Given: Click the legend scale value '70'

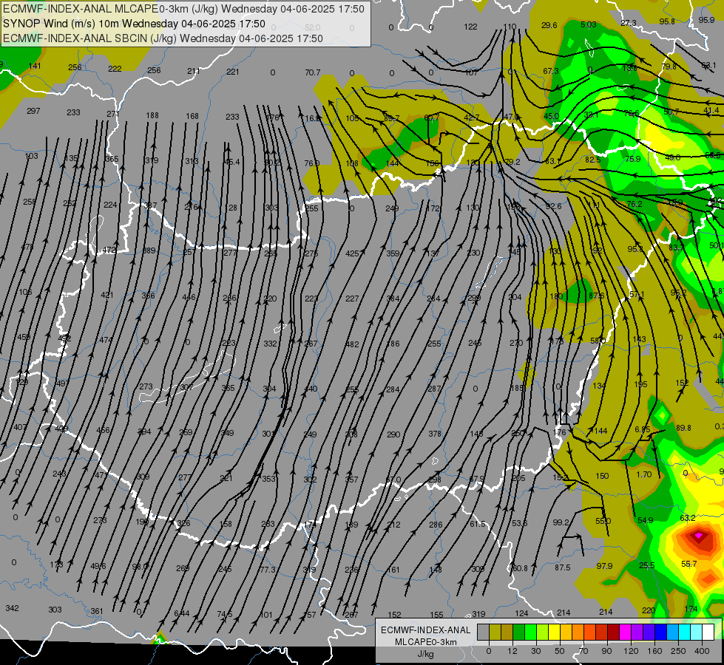Looking at the screenshot, I should pyautogui.click(x=583, y=651).
